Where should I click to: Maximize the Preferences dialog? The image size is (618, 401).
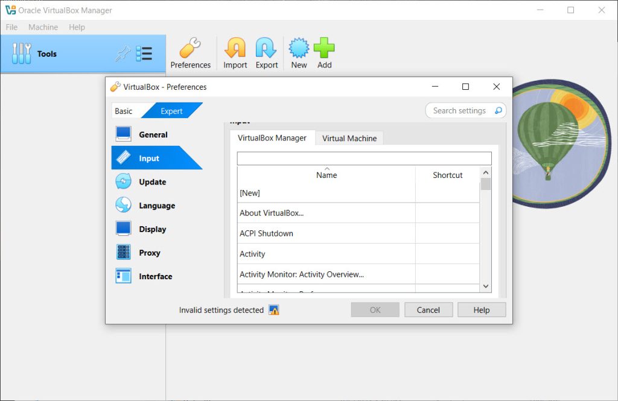465,87
